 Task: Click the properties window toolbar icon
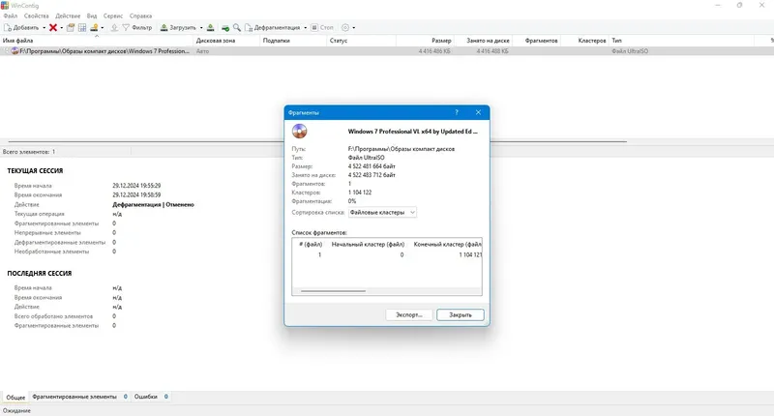71,28
